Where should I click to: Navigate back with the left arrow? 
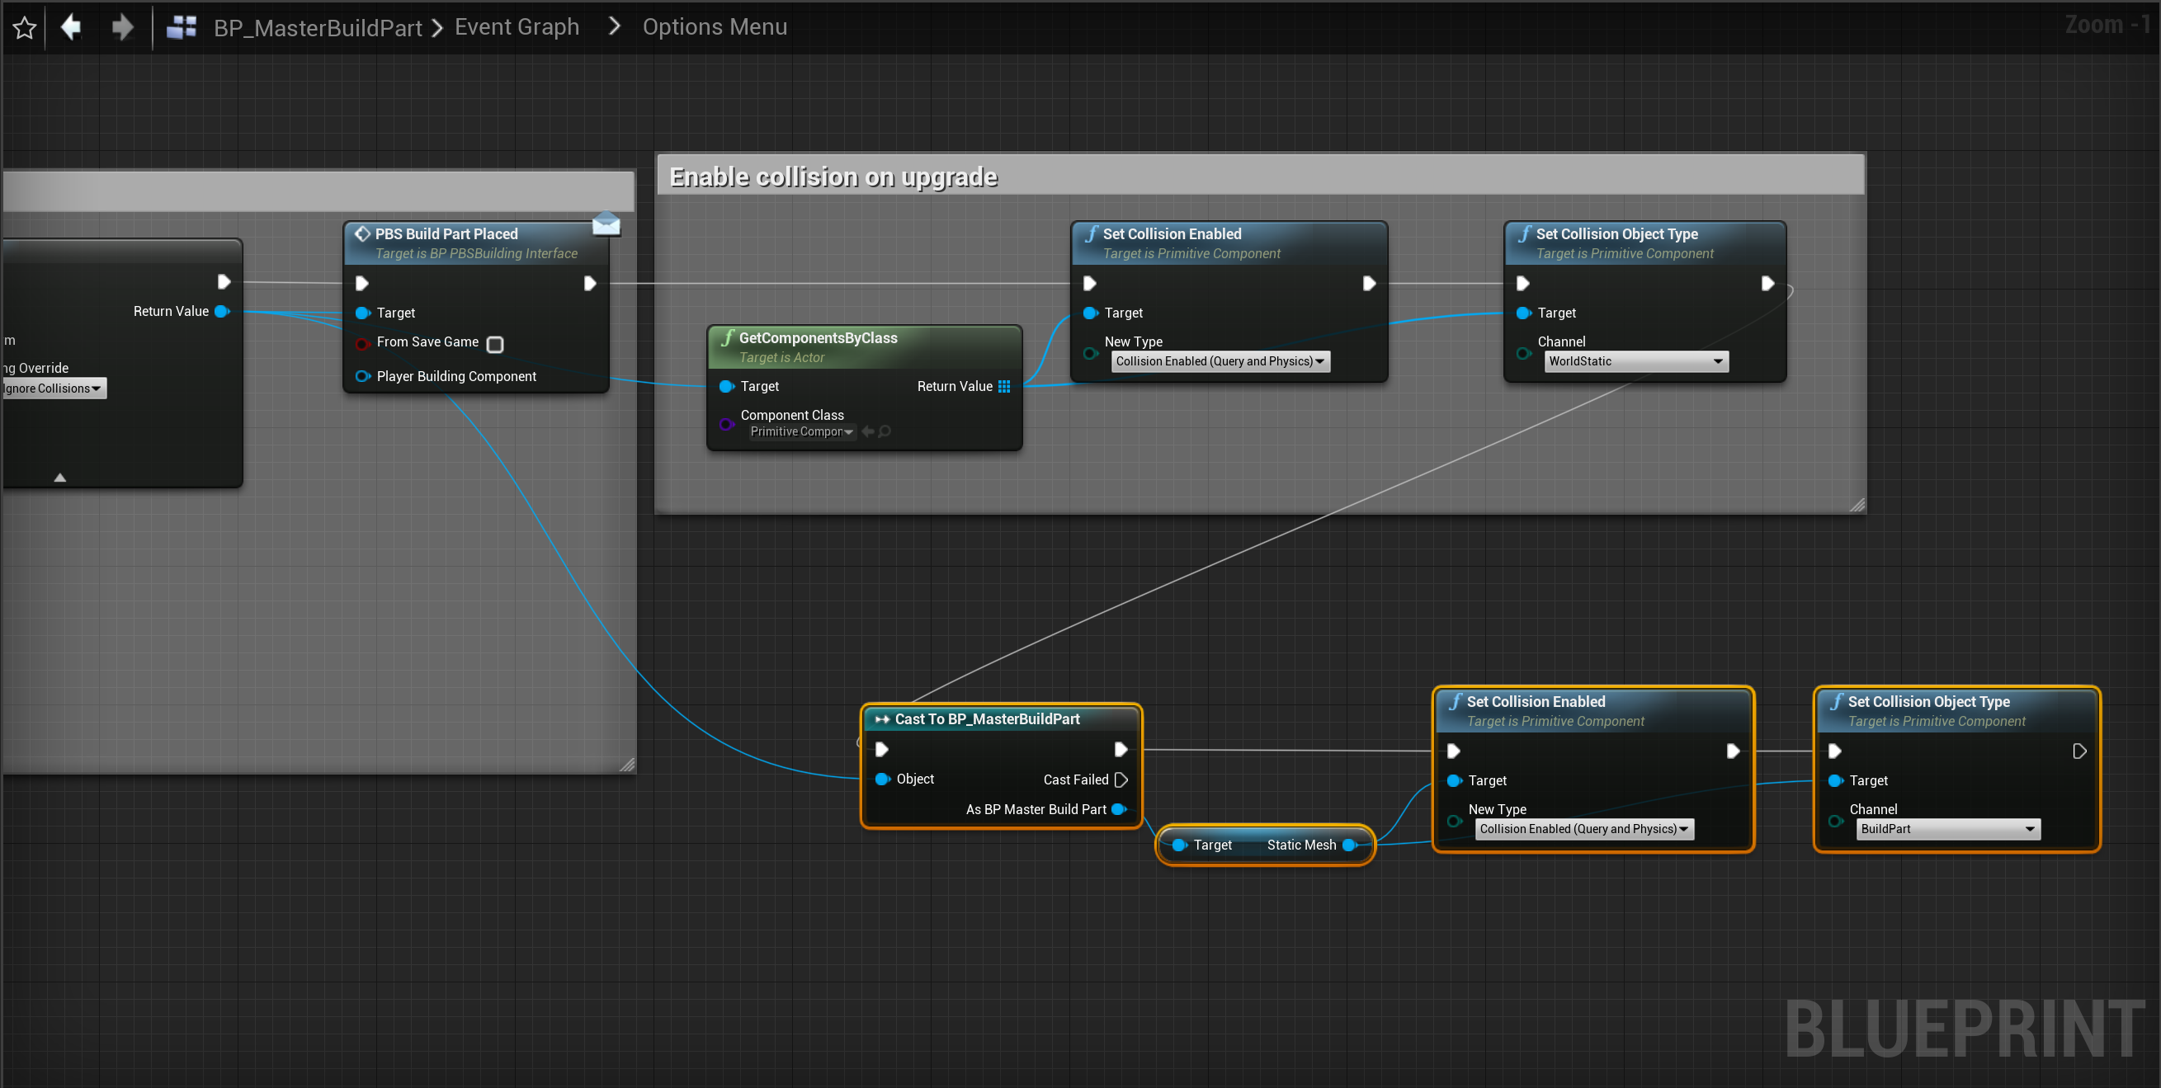point(71,28)
